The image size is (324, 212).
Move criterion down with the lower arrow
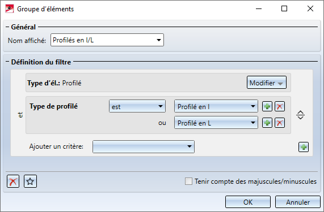(300, 118)
